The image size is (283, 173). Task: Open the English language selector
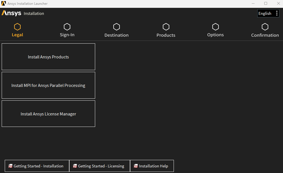pyautogui.click(x=265, y=13)
